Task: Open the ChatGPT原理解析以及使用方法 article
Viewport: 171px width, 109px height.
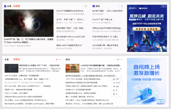Action: tap(71, 11)
